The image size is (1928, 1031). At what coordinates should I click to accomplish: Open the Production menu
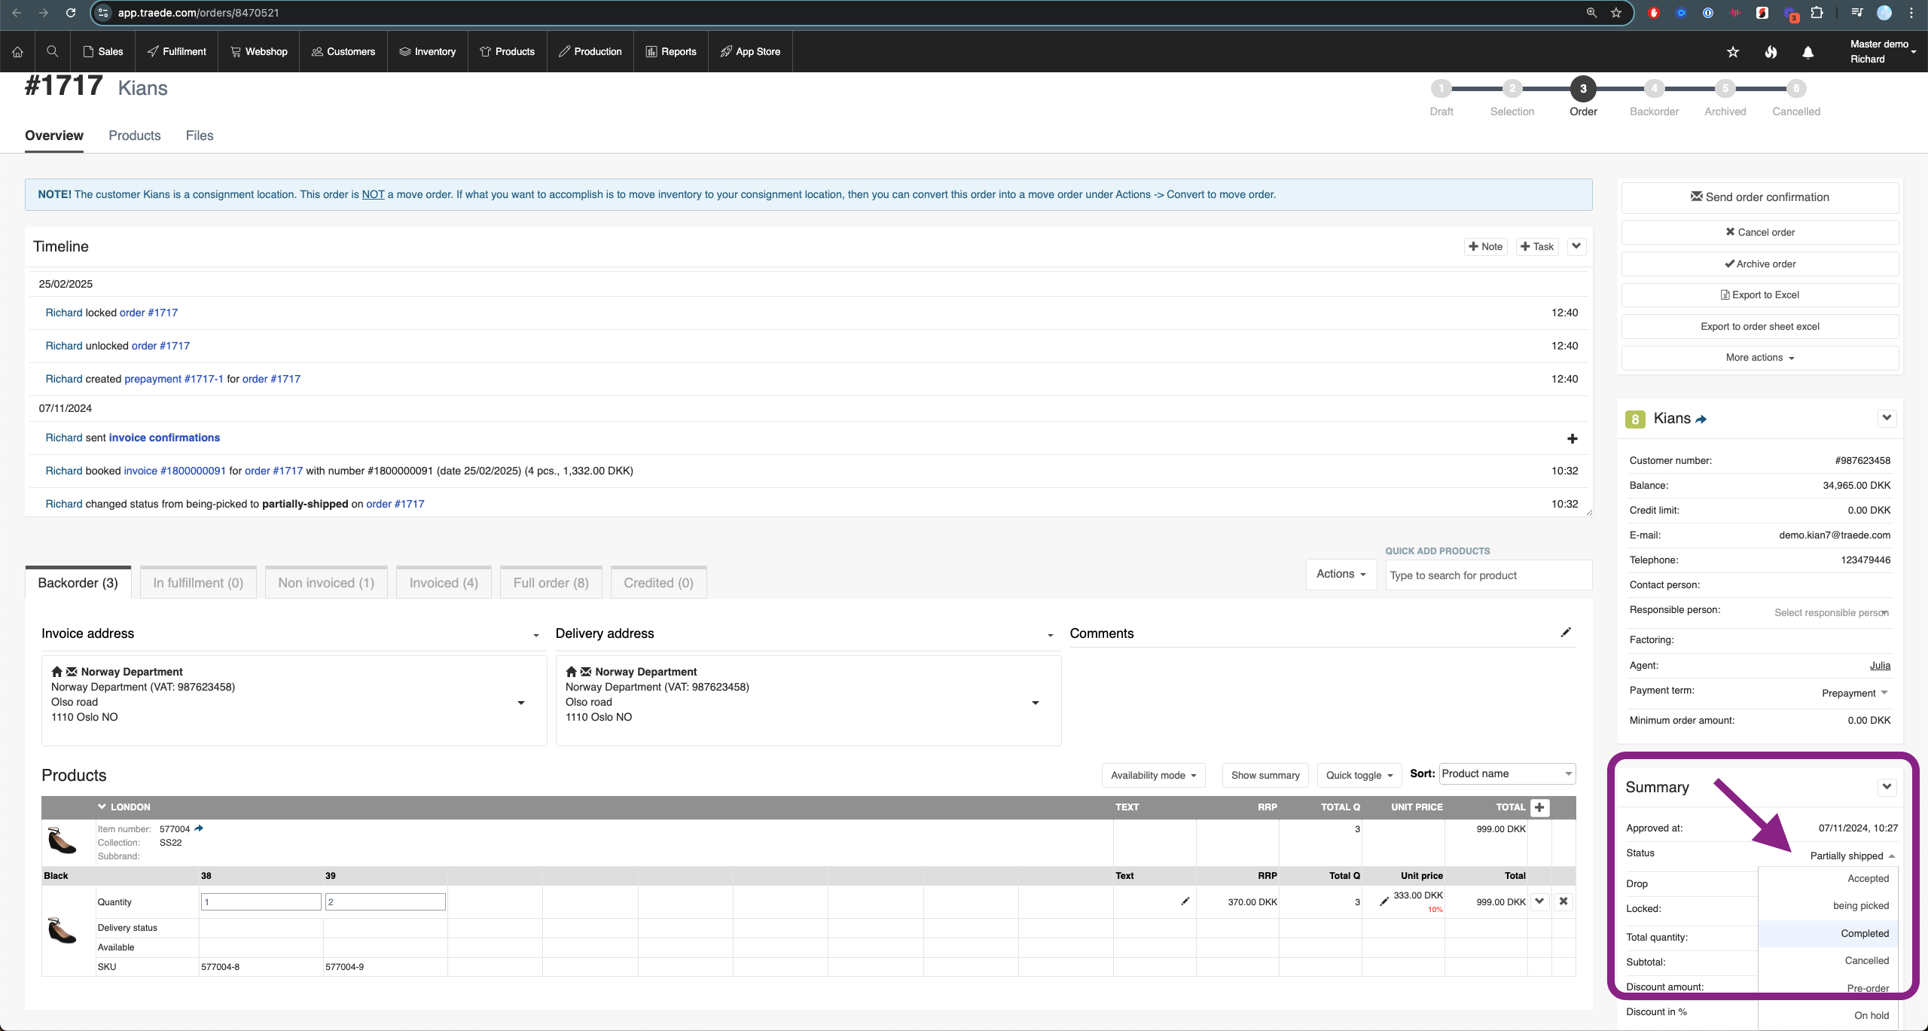click(590, 51)
